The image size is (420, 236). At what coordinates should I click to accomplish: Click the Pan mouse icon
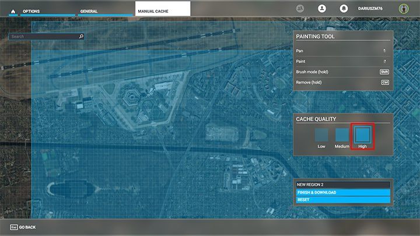point(384,51)
